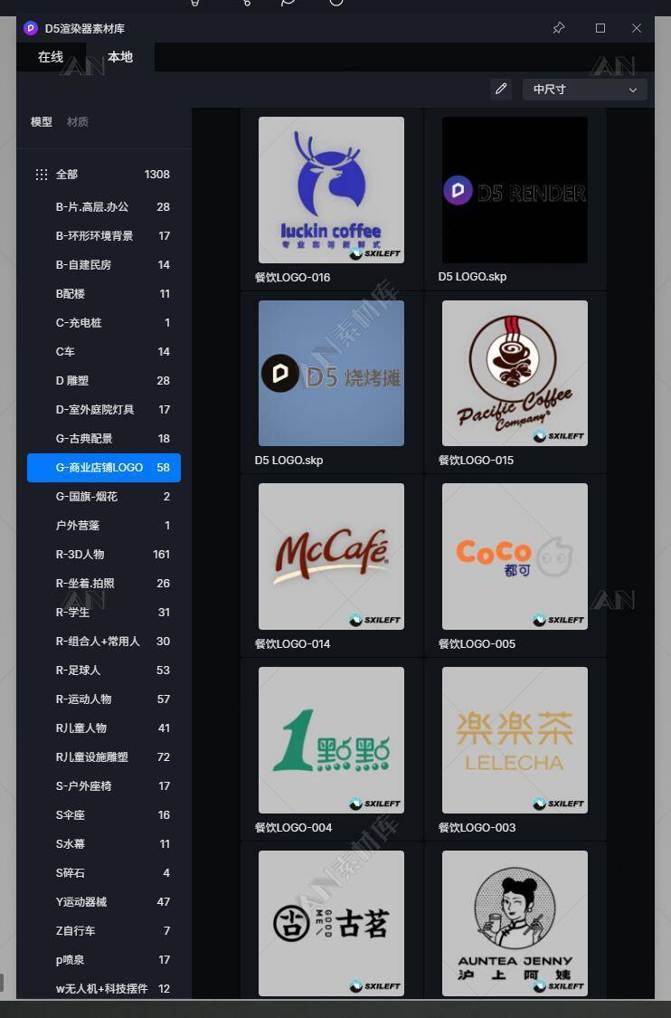Open the B-自建民房 category
Image resolution: width=671 pixels, height=1018 pixels.
pyautogui.click(x=104, y=265)
